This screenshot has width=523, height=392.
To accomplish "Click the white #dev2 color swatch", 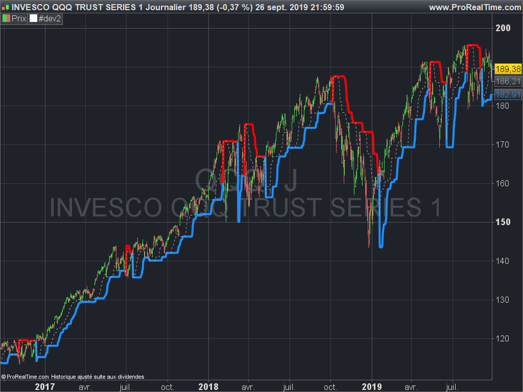I will click(x=33, y=19).
